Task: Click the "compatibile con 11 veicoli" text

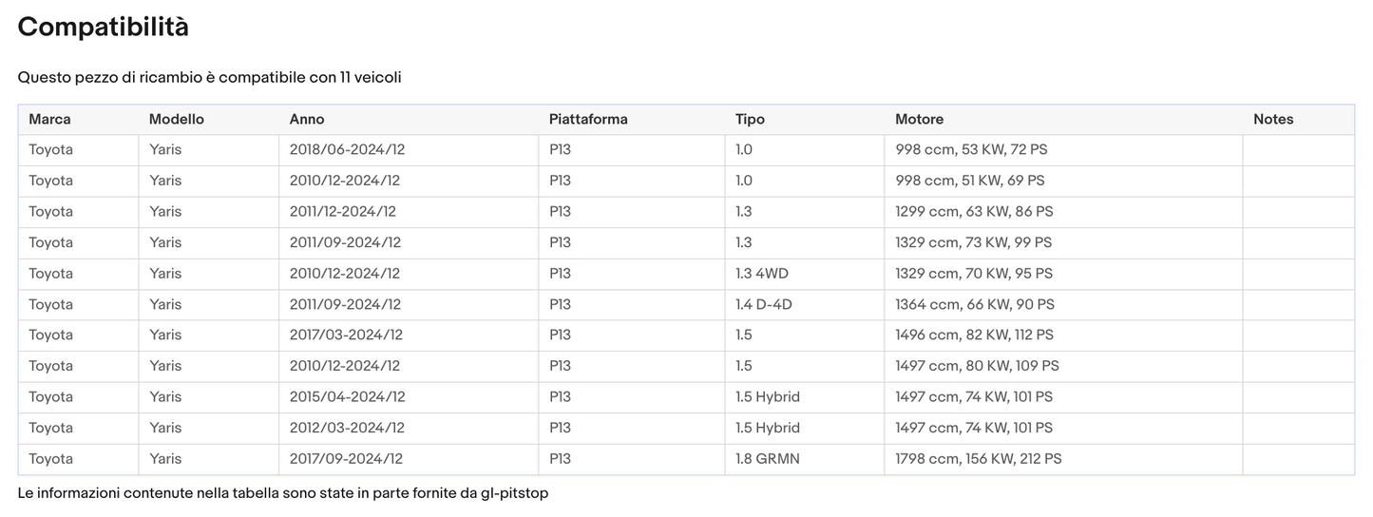Action: [309, 78]
